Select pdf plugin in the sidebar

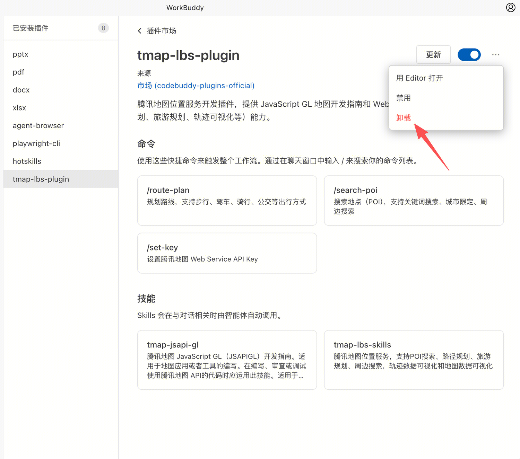[19, 72]
